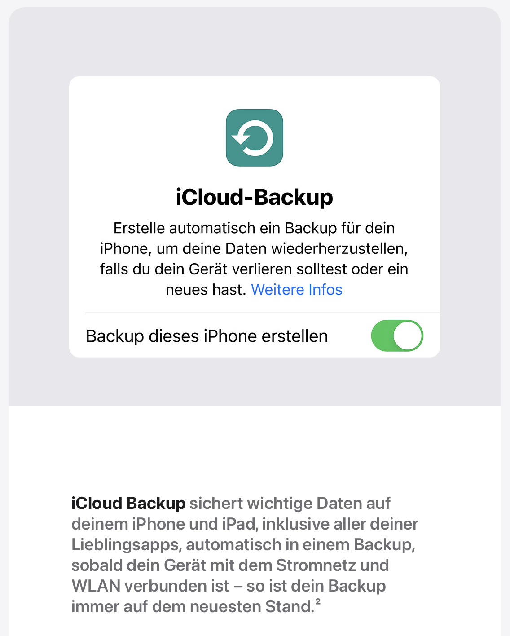Click the line falls du dein Gerät verlieren
The width and height of the screenshot is (510, 636).
(x=254, y=269)
